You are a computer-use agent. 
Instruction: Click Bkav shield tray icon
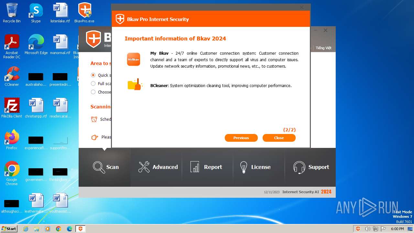pyautogui.click(x=358, y=229)
